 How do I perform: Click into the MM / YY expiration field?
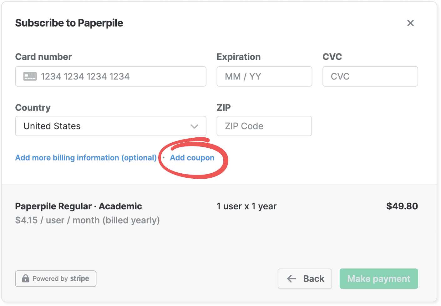pyautogui.click(x=264, y=76)
